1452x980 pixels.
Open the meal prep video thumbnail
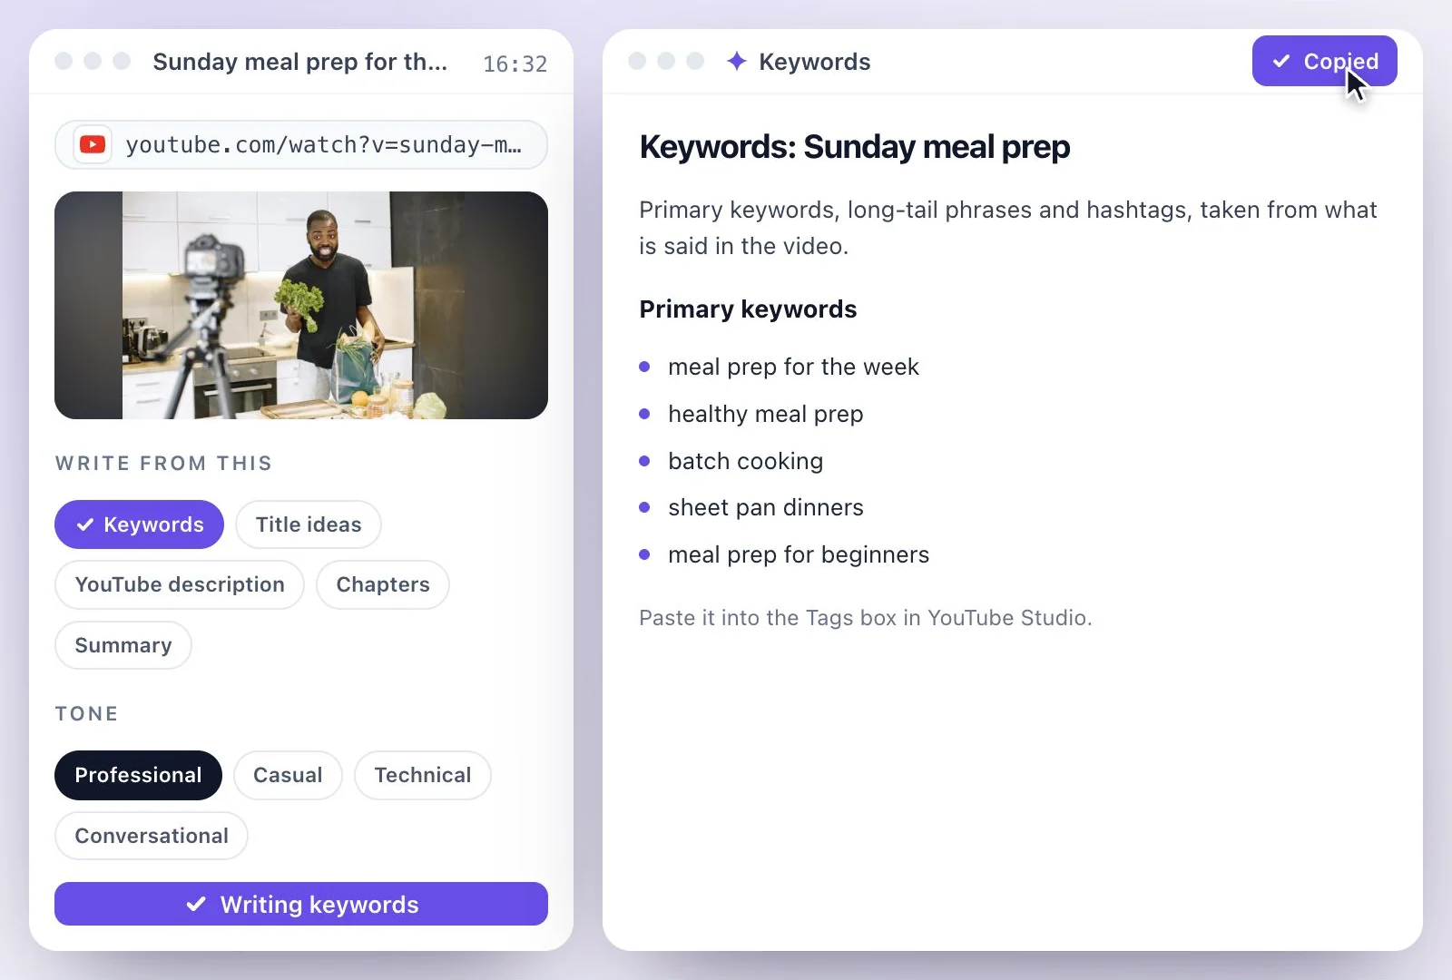[301, 305]
